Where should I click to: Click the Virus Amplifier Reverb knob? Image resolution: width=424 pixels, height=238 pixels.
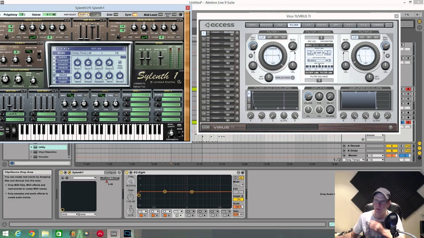[330, 110]
